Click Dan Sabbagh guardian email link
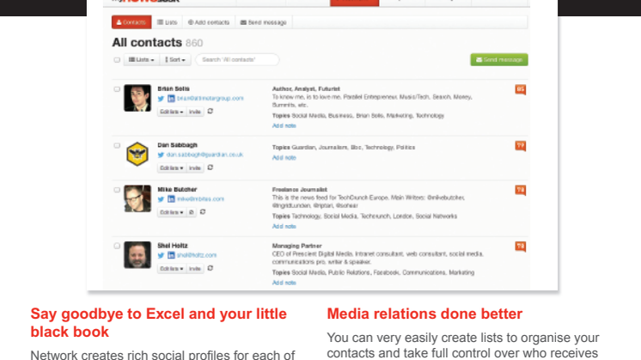 (x=205, y=155)
